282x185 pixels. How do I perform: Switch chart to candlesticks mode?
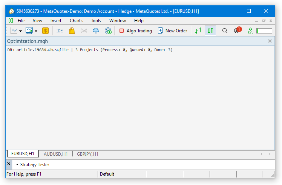tap(210, 31)
